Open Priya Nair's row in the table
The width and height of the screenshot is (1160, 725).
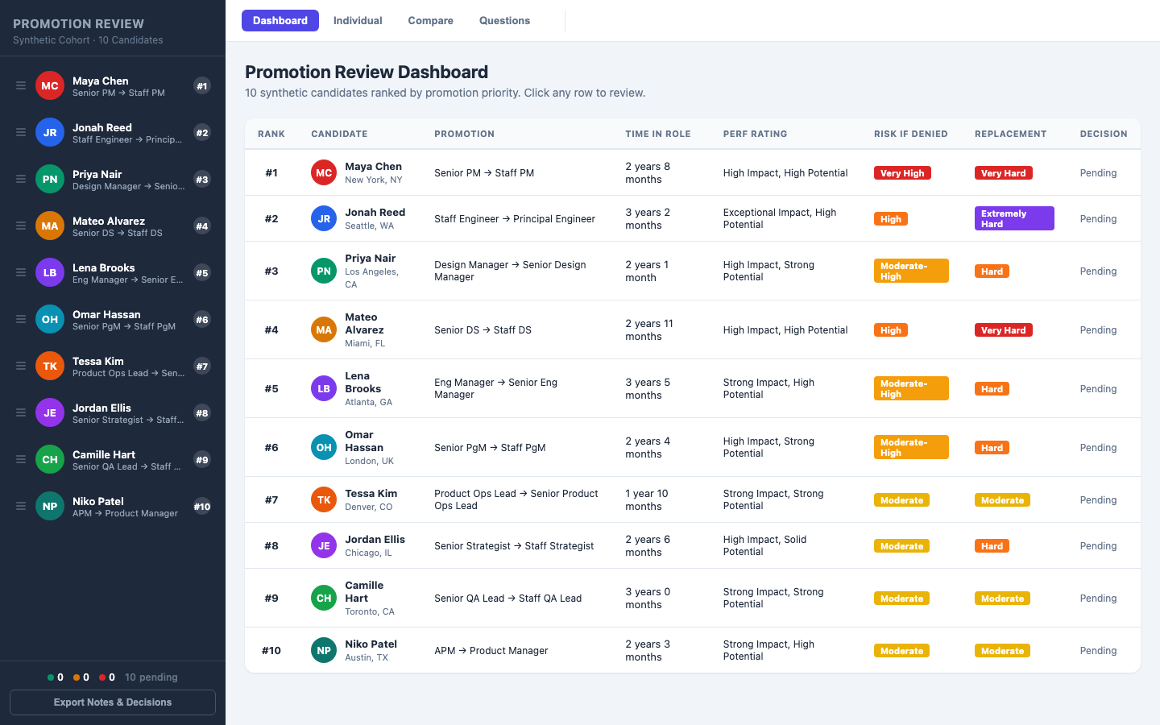click(693, 271)
